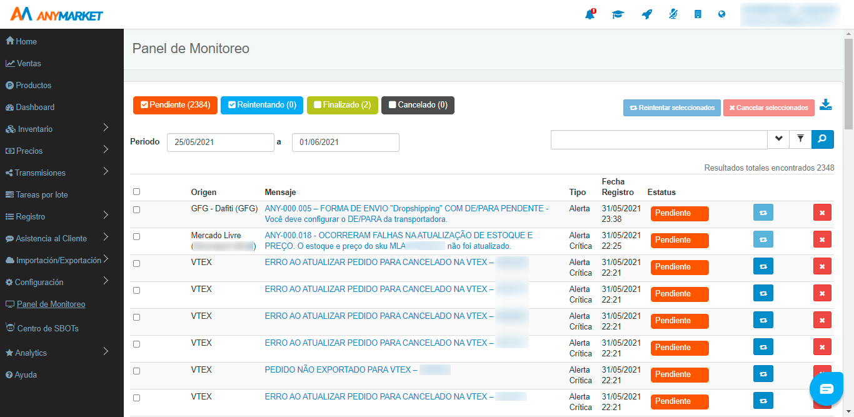Click the rocket icon in header

pos(647,14)
